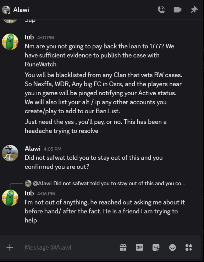Click the tnb username at 4:06 PM

pos(29,193)
